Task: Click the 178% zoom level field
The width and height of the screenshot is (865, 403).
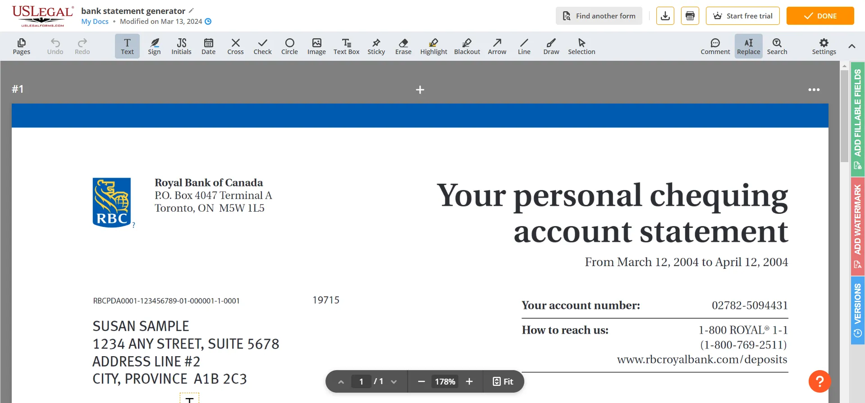Action: coord(445,382)
